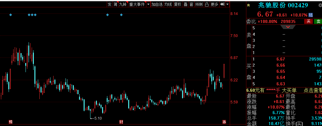
Task: Click the padlock lock icon
Action: click(207, 4)
